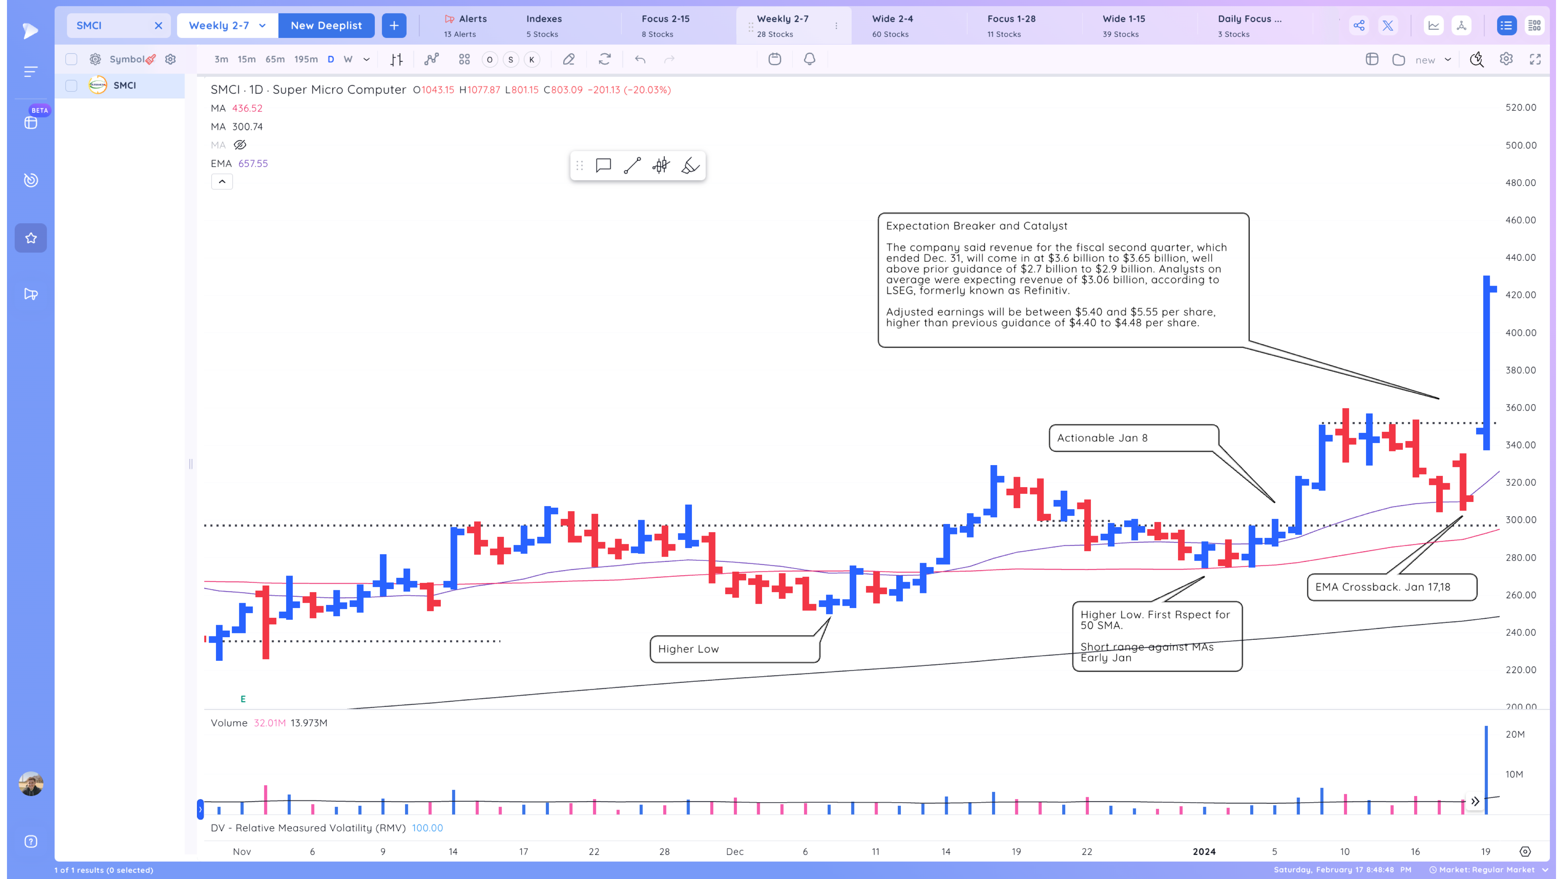Select the 195m timeframe
The height and width of the screenshot is (879, 1563).
[x=306, y=59]
